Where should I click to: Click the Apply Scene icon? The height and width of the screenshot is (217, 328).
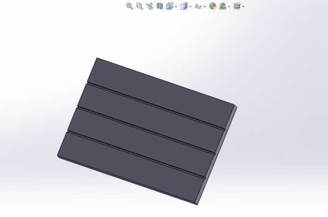(223, 6)
